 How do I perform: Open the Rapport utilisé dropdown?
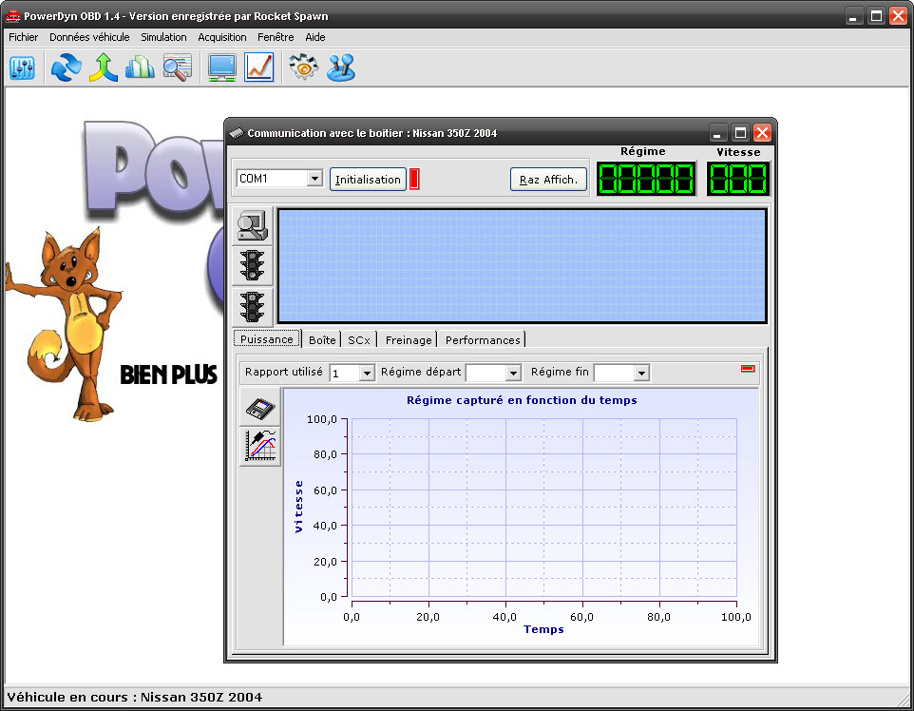367,374
